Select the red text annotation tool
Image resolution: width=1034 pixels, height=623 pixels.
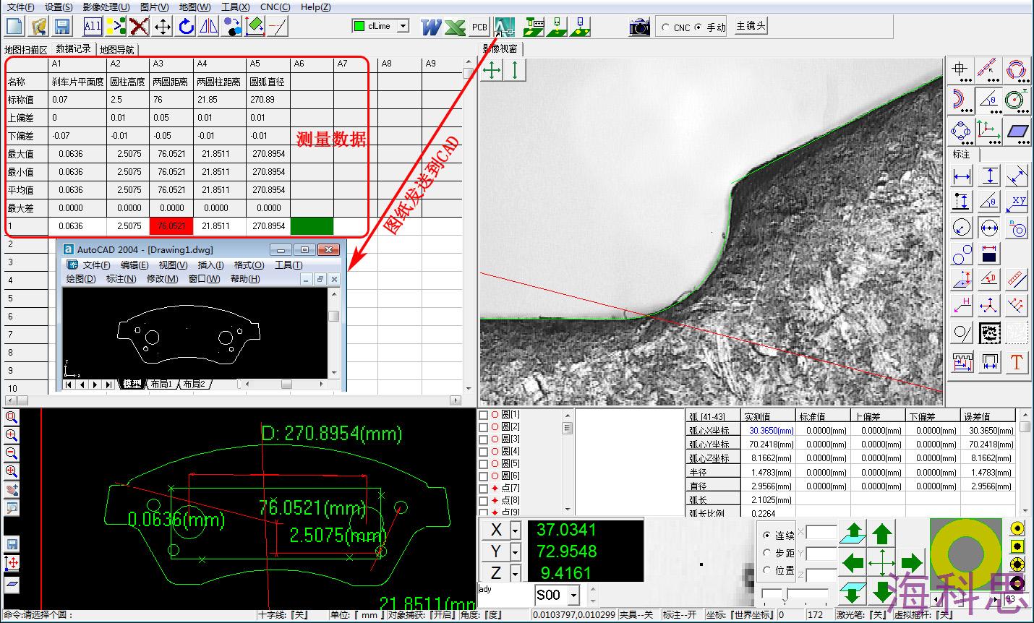(x=1017, y=362)
